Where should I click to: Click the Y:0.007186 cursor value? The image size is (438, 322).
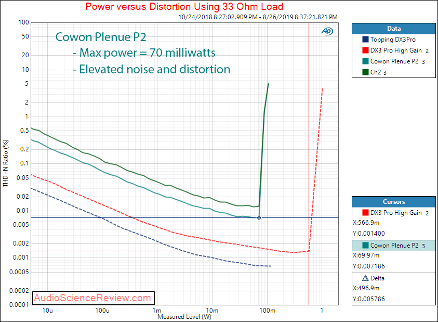(369, 266)
